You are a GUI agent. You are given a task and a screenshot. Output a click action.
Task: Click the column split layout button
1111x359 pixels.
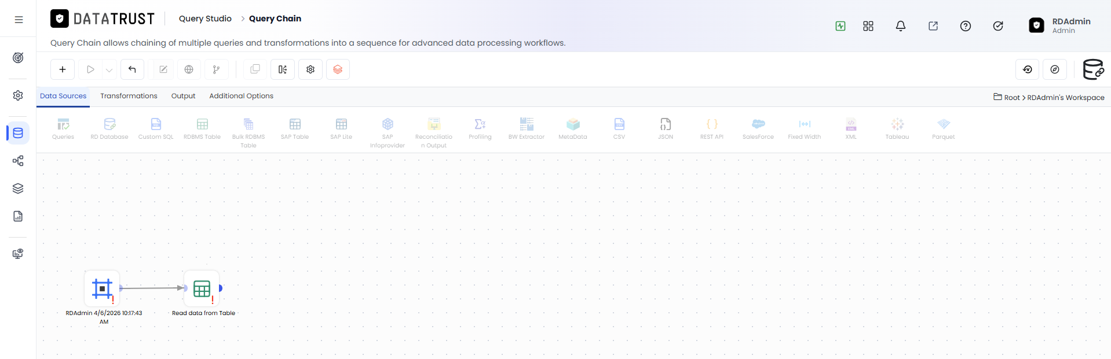[x=283, y=69]
